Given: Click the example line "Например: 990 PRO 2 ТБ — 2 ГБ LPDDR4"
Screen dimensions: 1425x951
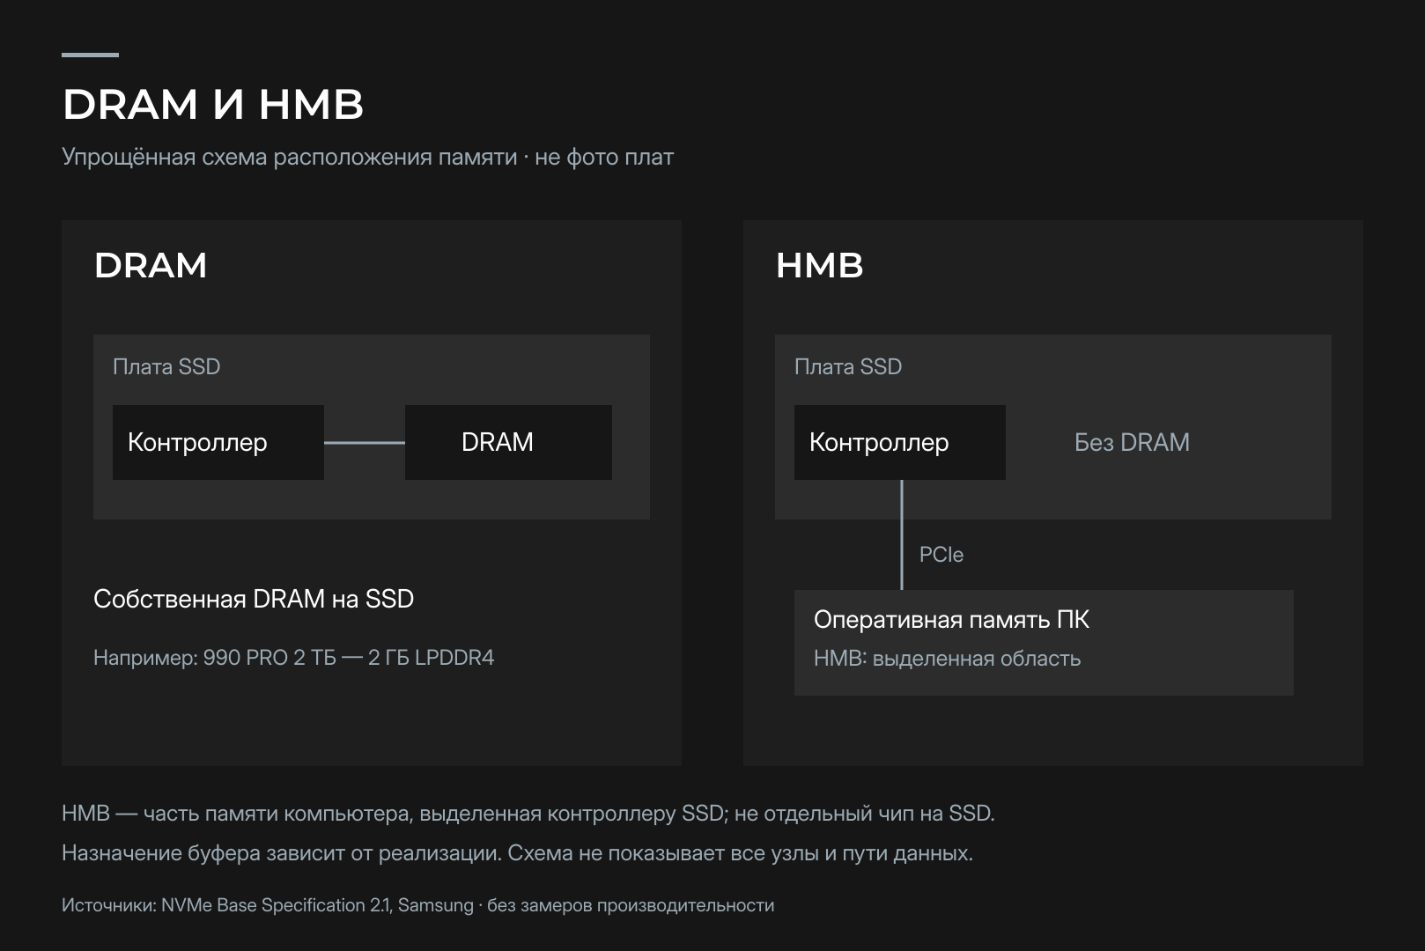Looking at the screenshot, I should pos(294,658).
